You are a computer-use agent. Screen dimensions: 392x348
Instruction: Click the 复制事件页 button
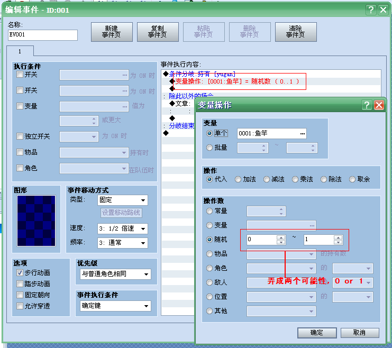(158, 32)
